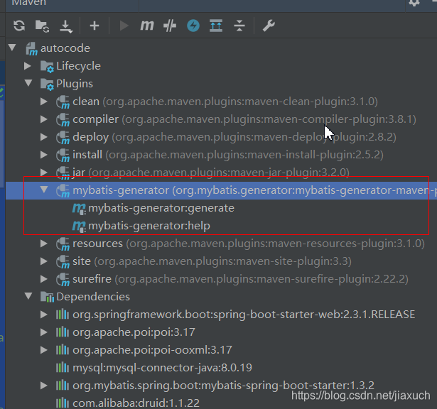Image resolution: width=437 pixels, height=409 pixels.
Task: Click Add Maven Projects plus icon
Action: [95, 26]
